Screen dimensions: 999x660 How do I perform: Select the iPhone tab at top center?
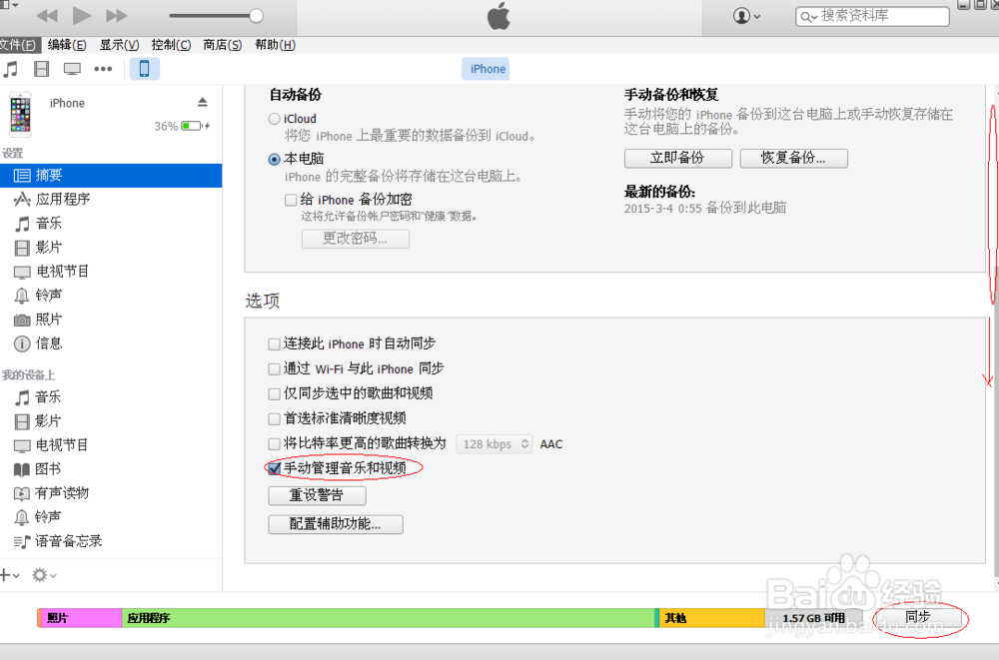488,69
